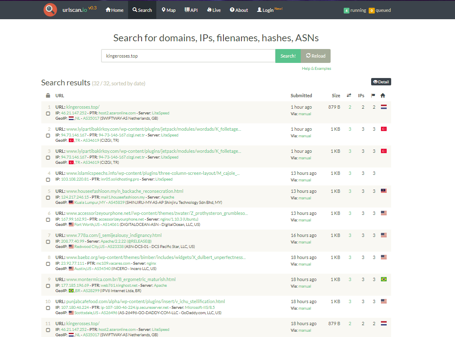The height and width of the screenshot is (337, 455).
Task: Click Brazil flag in montermica.com.br row
Action: point(383,279)
